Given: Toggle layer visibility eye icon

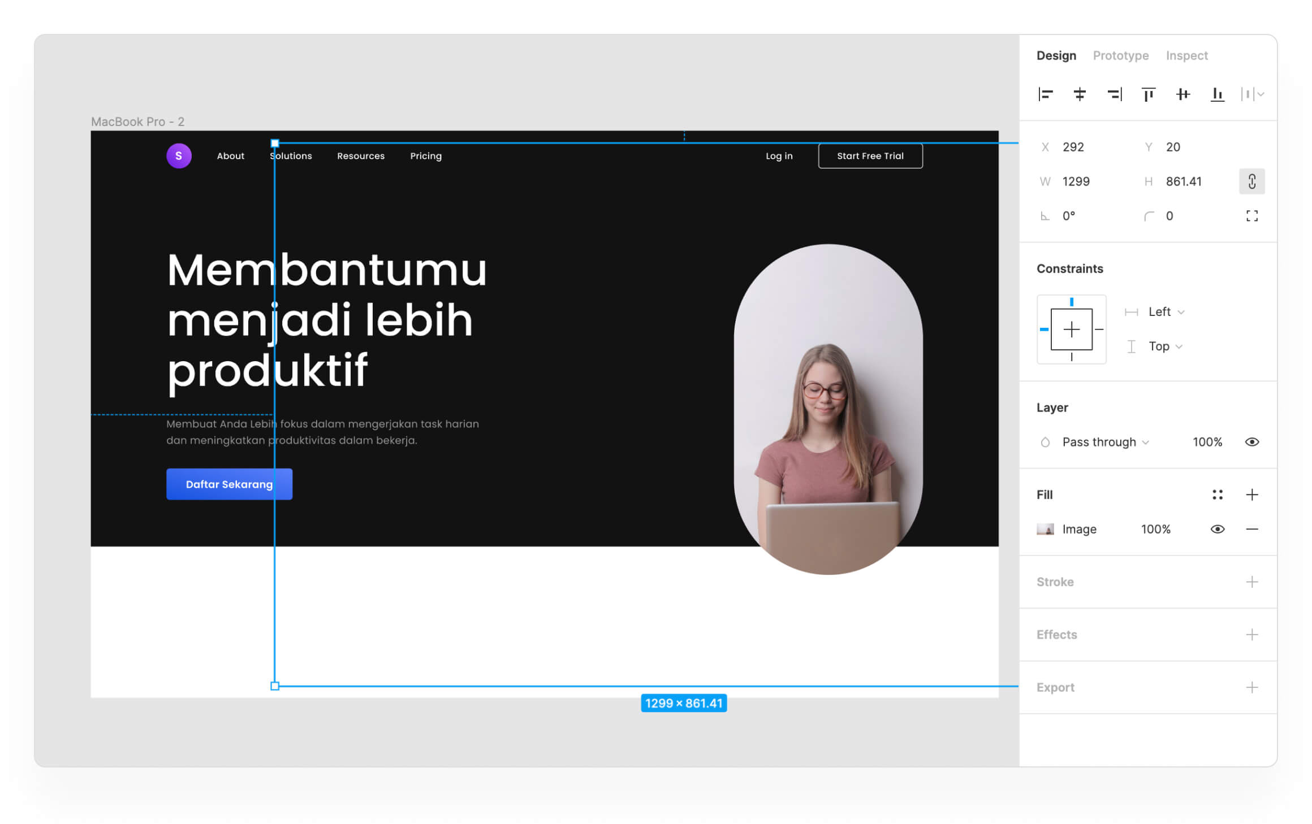Looking at the screenshot, I should 1251,442.
